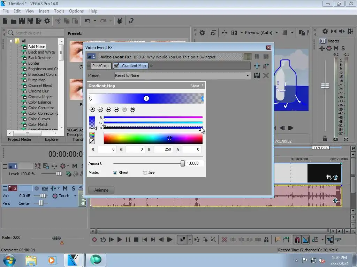Image resolution: width=357 pixels, height=267 pixels.
Task: Open Project Video Properties gear in preview
Action: [x=202, y=33]
